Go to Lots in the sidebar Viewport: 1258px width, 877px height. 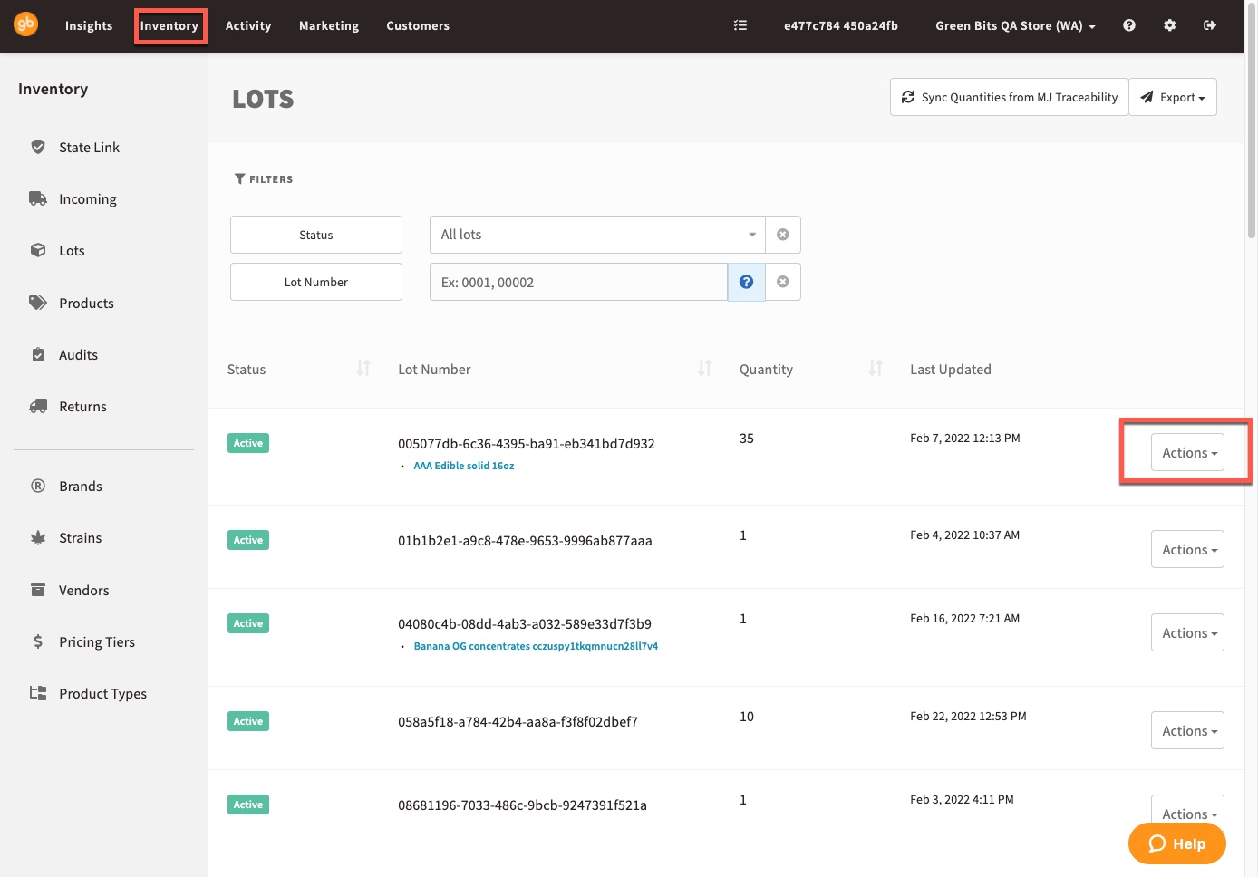[72, 251]
